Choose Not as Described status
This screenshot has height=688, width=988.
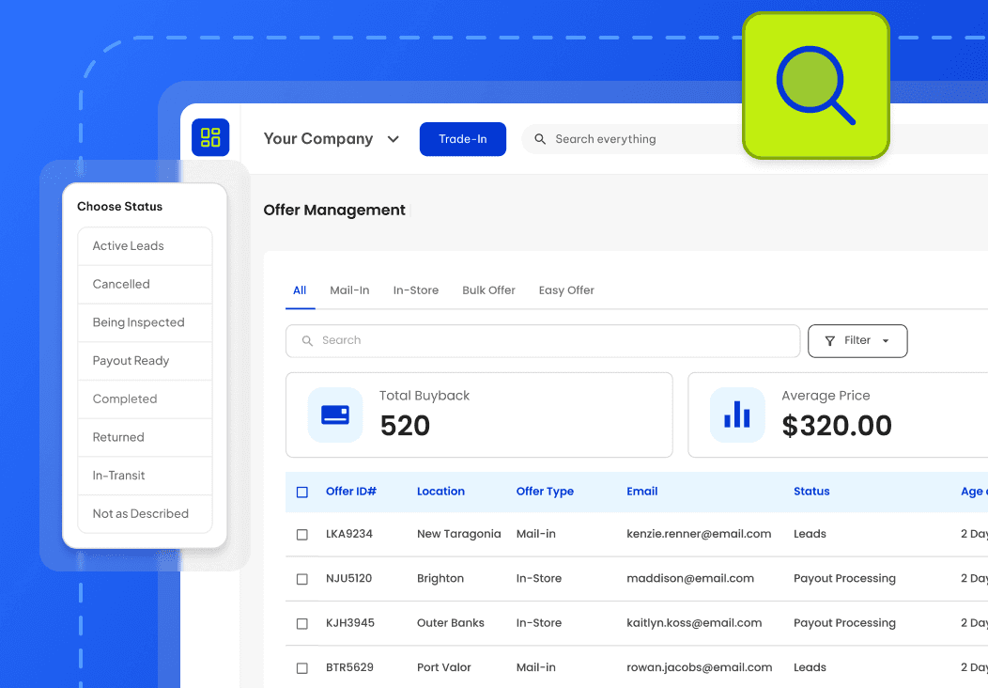(145, 514)
